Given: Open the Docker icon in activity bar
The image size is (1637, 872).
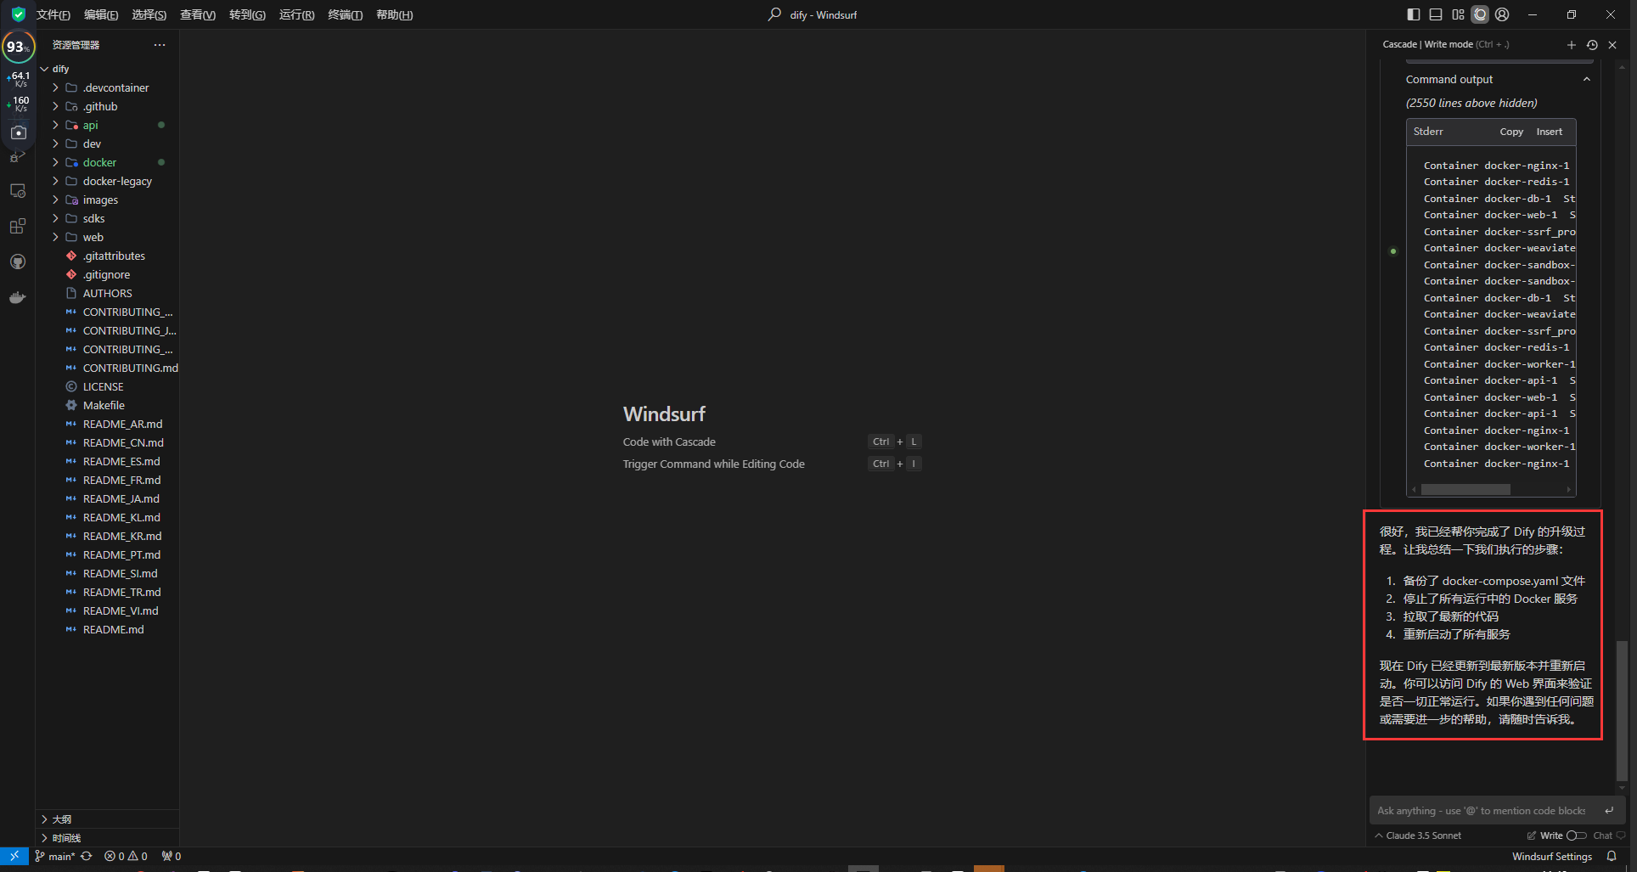Looking at the screenshot, I should point(17,297).
